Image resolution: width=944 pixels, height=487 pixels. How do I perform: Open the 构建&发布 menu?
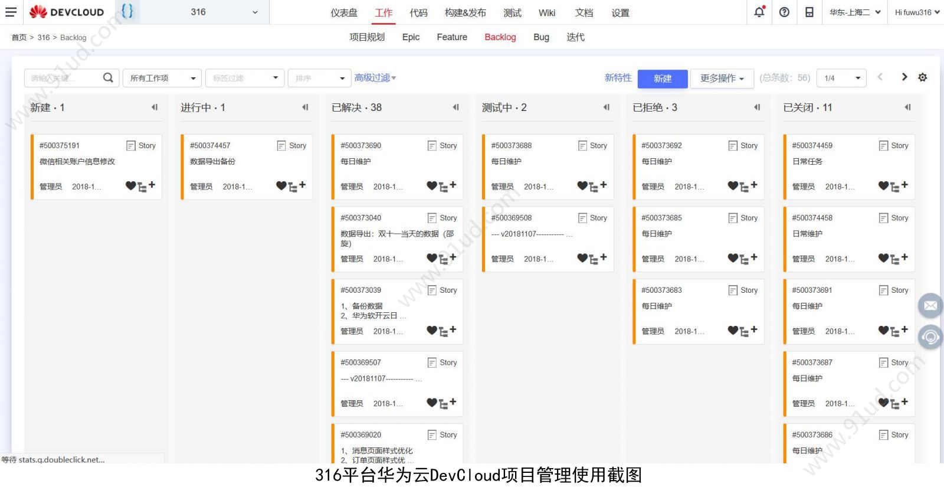tap(466, 12)
